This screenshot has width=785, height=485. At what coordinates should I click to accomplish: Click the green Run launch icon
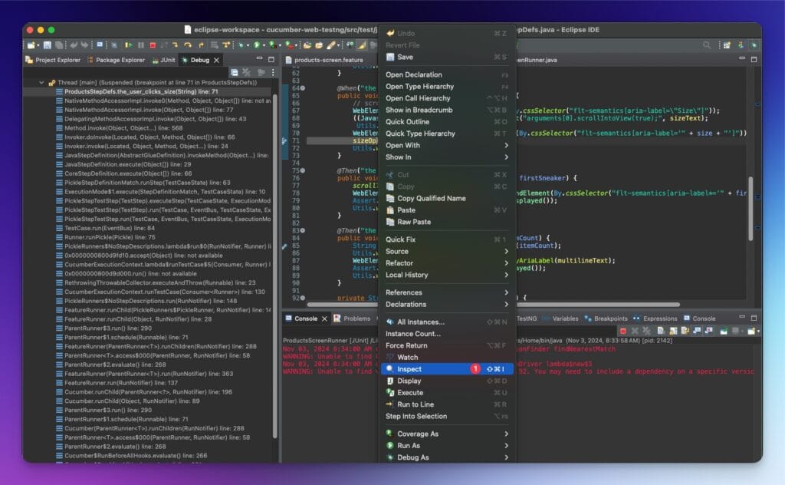point(257,45)
